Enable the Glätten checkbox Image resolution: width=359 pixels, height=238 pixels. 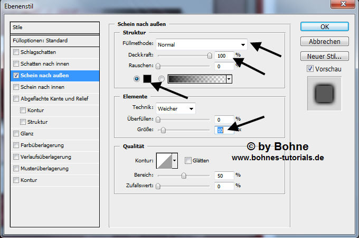pos(188,160)
